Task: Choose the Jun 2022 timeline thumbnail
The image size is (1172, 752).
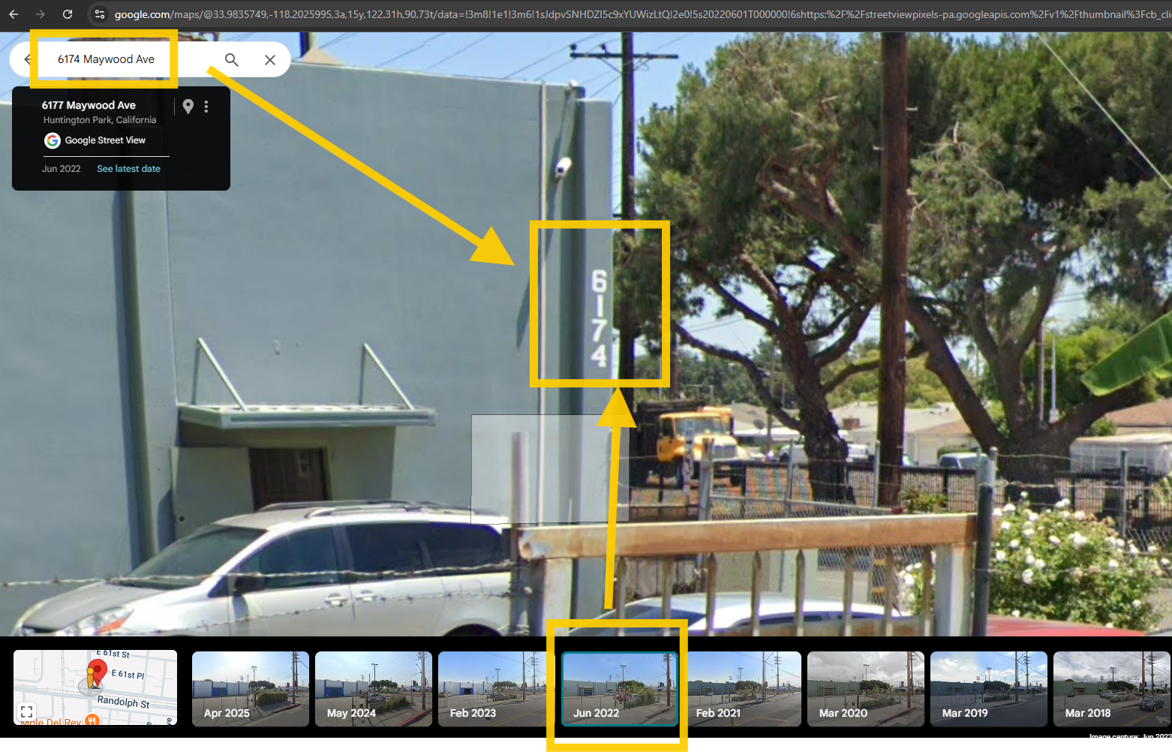Action: [620, 689]
